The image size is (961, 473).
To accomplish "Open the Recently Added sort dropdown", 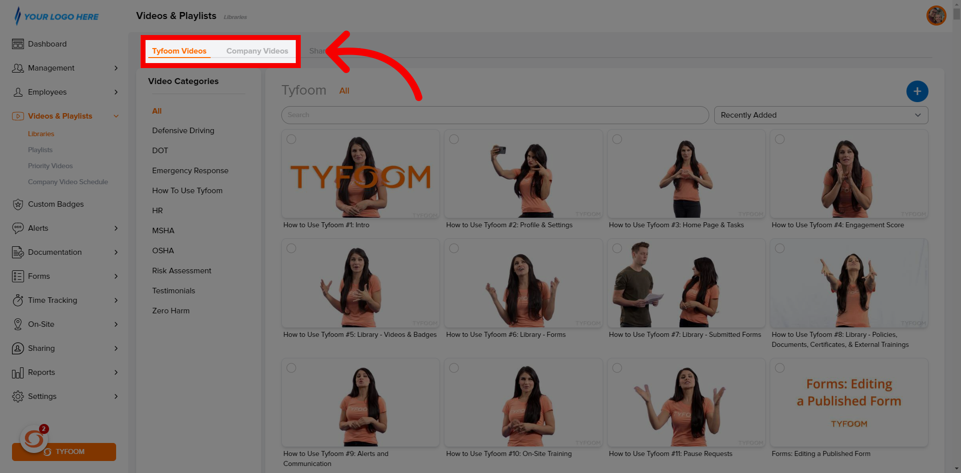I will (x=821, y=115).
